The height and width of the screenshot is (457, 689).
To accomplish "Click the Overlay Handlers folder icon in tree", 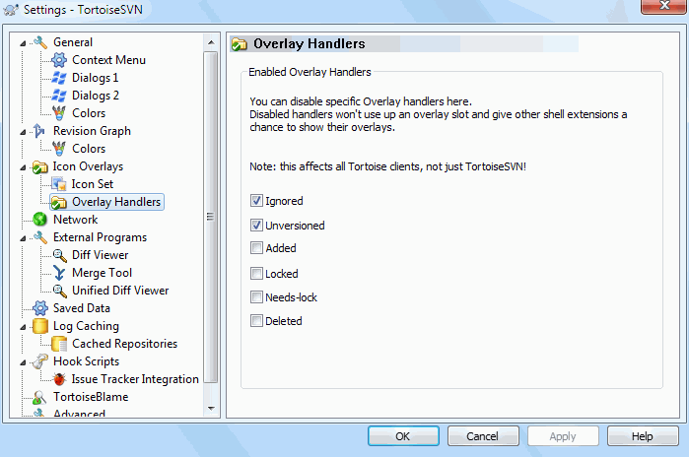I will pos(59,202).
